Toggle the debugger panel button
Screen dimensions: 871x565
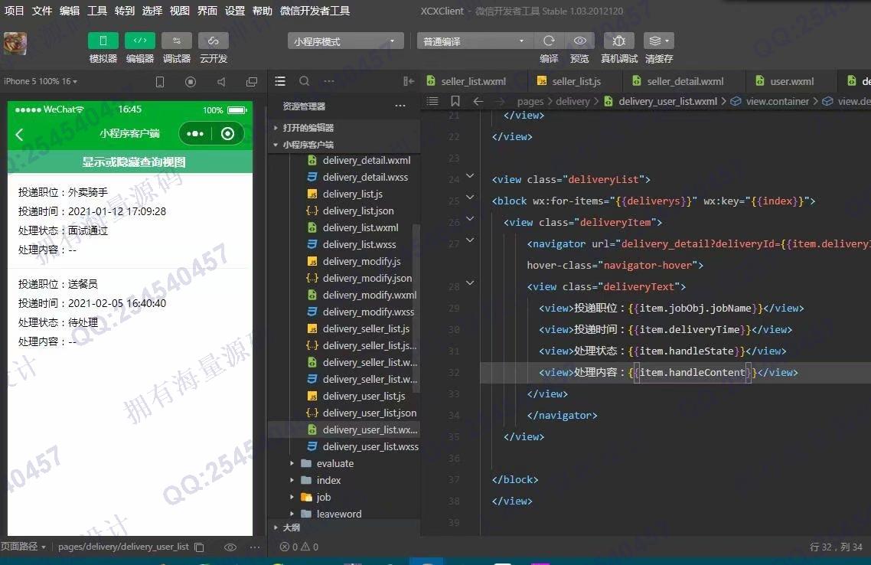tap(177, 41)
